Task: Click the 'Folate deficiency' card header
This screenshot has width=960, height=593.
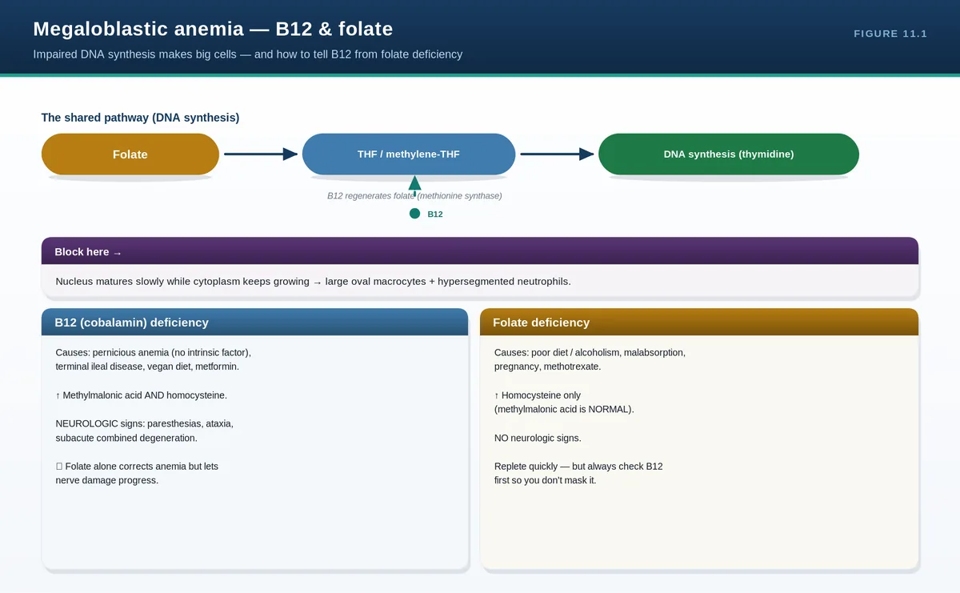Action: click(699, 323)
